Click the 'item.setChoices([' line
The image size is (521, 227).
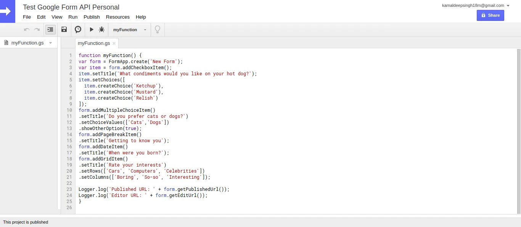pyautogui.click(x=102, y=80)
